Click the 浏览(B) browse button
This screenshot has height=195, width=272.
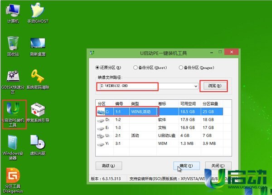tap(215, 86)
